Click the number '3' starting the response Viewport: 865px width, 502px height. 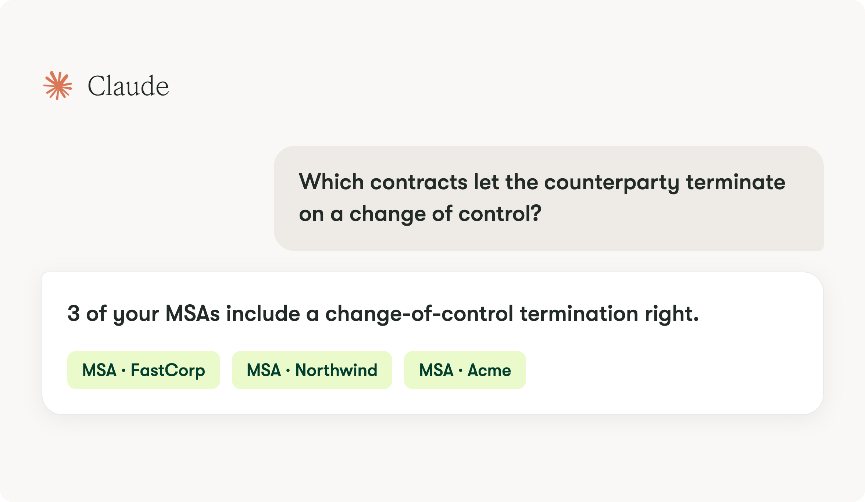coord(74,314)
